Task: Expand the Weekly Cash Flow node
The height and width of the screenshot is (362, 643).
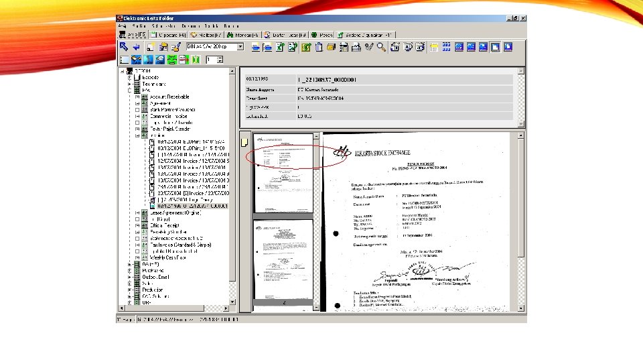Action: coord(137,257)
